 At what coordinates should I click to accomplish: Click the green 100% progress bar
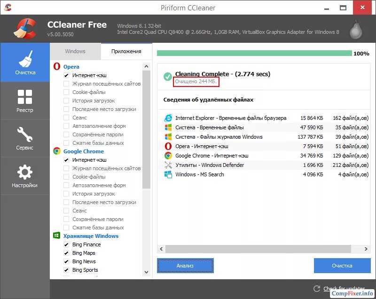(x=254, y=53)
